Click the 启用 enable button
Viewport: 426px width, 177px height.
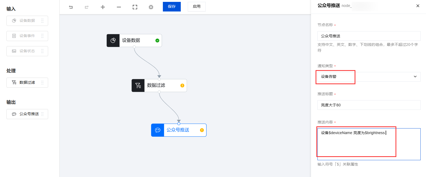[x=197, y=7]
